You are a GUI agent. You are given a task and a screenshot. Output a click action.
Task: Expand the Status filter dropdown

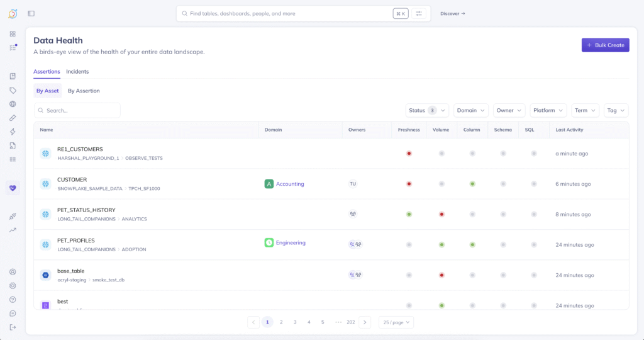427,110
